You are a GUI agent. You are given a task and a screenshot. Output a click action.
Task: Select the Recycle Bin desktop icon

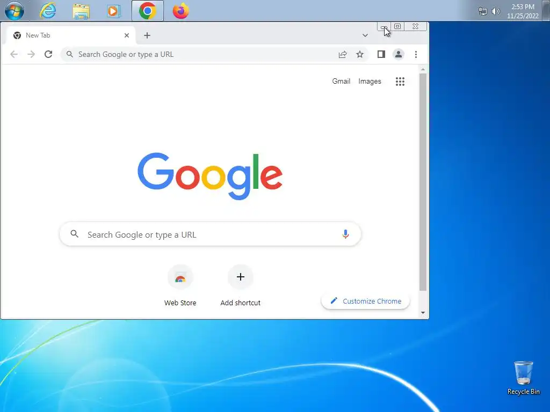click(523, 378)
